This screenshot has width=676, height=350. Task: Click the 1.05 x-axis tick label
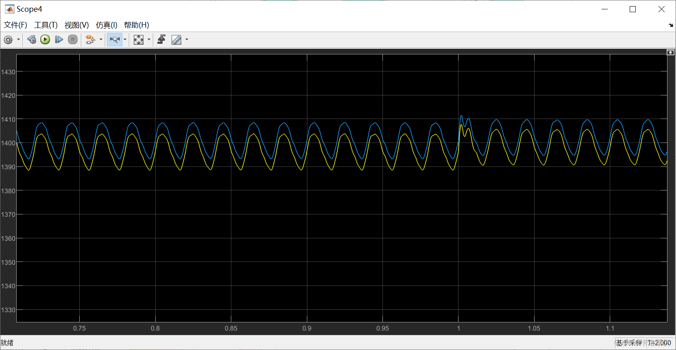click(x=534, y=328)
